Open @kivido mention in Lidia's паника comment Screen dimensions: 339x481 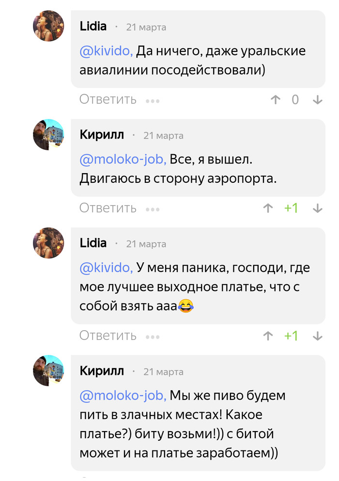tap(106, 268)
